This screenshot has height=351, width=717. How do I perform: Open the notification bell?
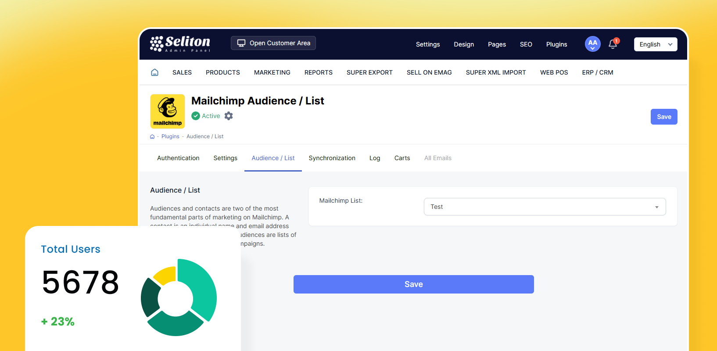pyautogui.click(x=613, y=44)
